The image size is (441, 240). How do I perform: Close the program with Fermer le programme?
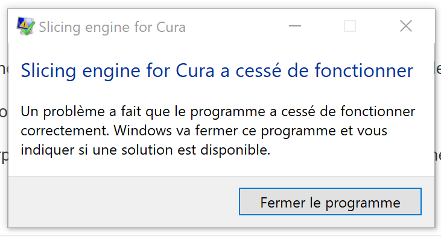330,202
